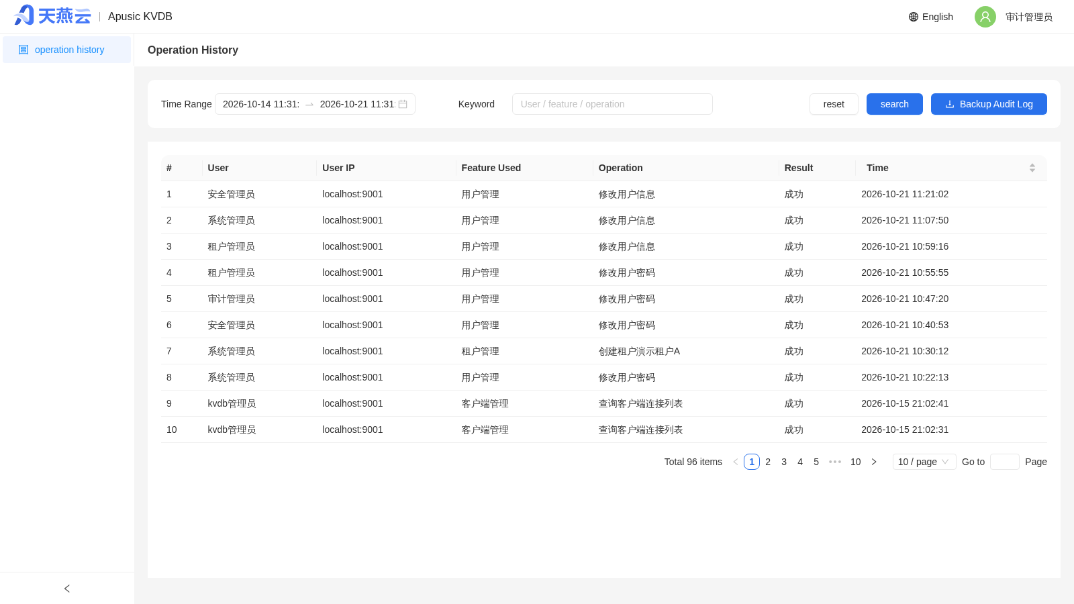Click the pagination ellipsis dots
The height and width of the screenshot is (604, 1074).
tap(835, 462)
